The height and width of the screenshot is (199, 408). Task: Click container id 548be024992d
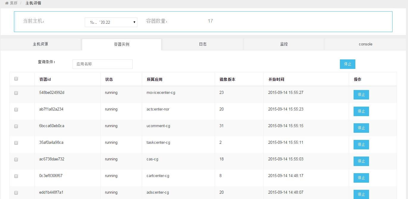point(52,93)
